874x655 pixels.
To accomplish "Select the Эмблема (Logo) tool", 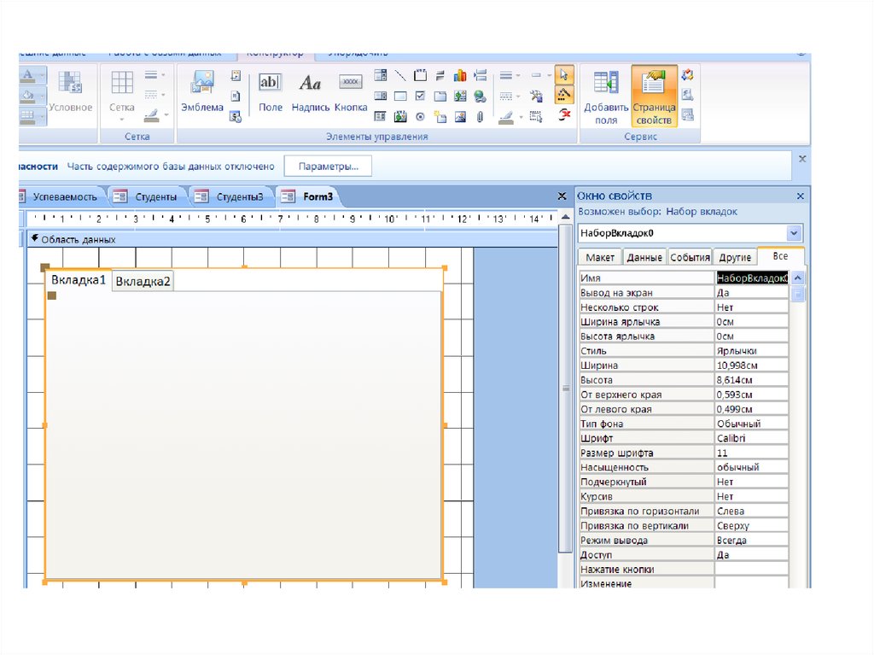I will (202, 91).
